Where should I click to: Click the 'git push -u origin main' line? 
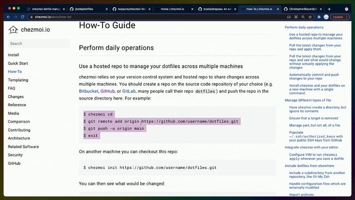[114, 128]
